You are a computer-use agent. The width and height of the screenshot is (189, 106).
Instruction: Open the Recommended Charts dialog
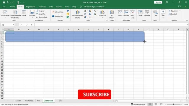pos(77,14)
